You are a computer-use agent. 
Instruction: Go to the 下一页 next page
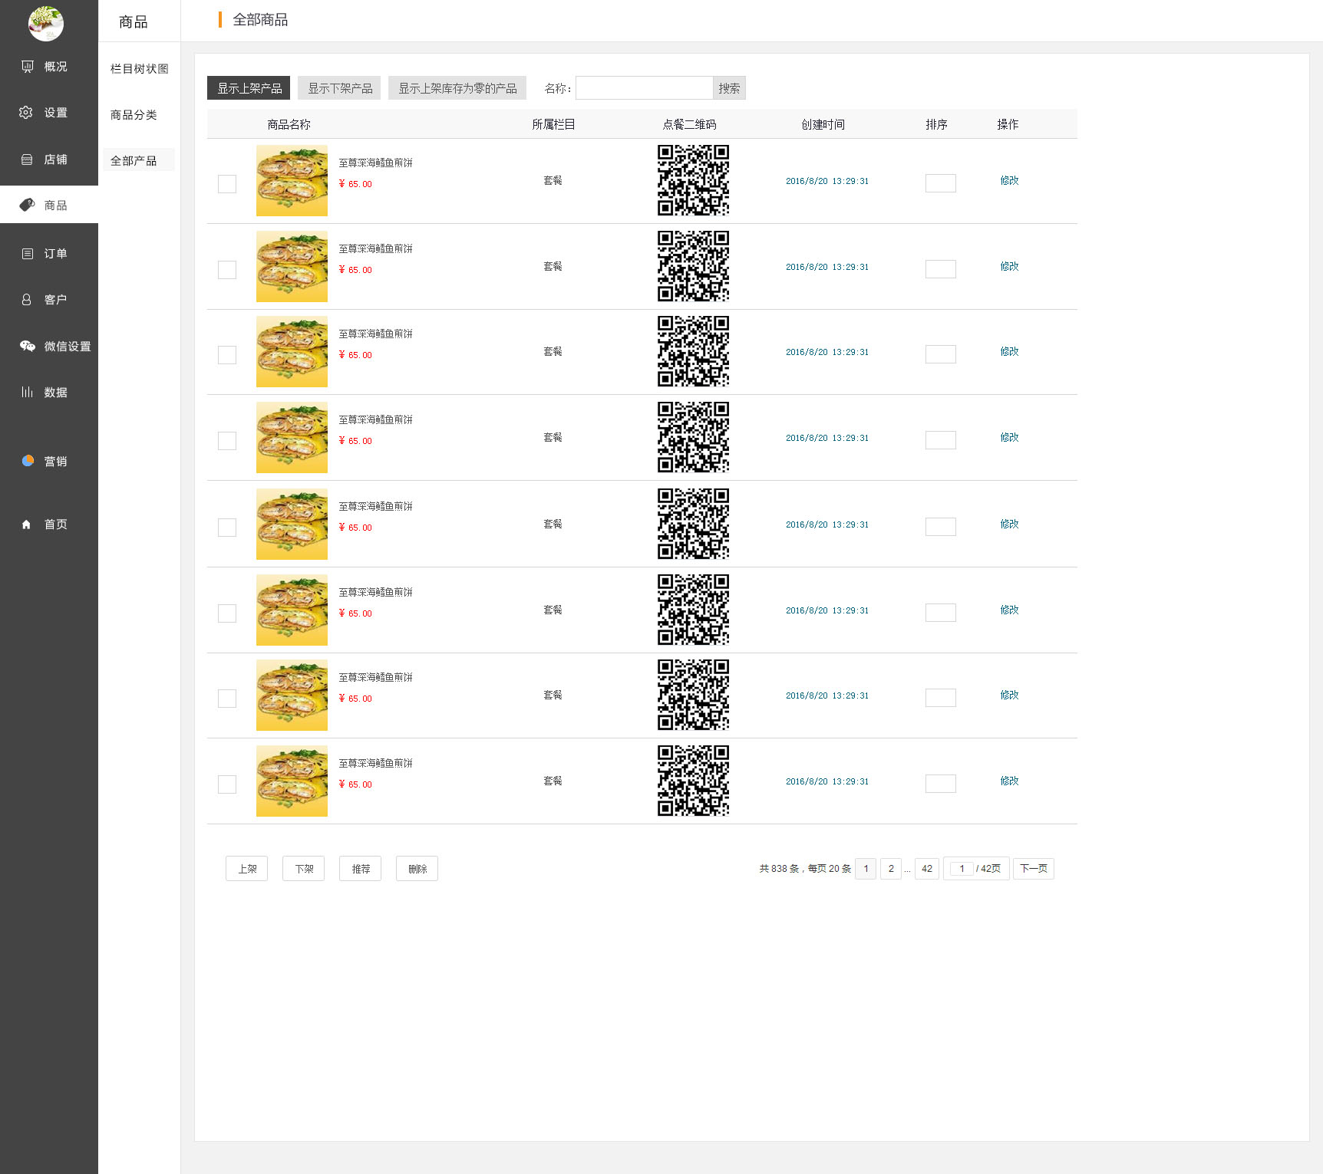1033,869
